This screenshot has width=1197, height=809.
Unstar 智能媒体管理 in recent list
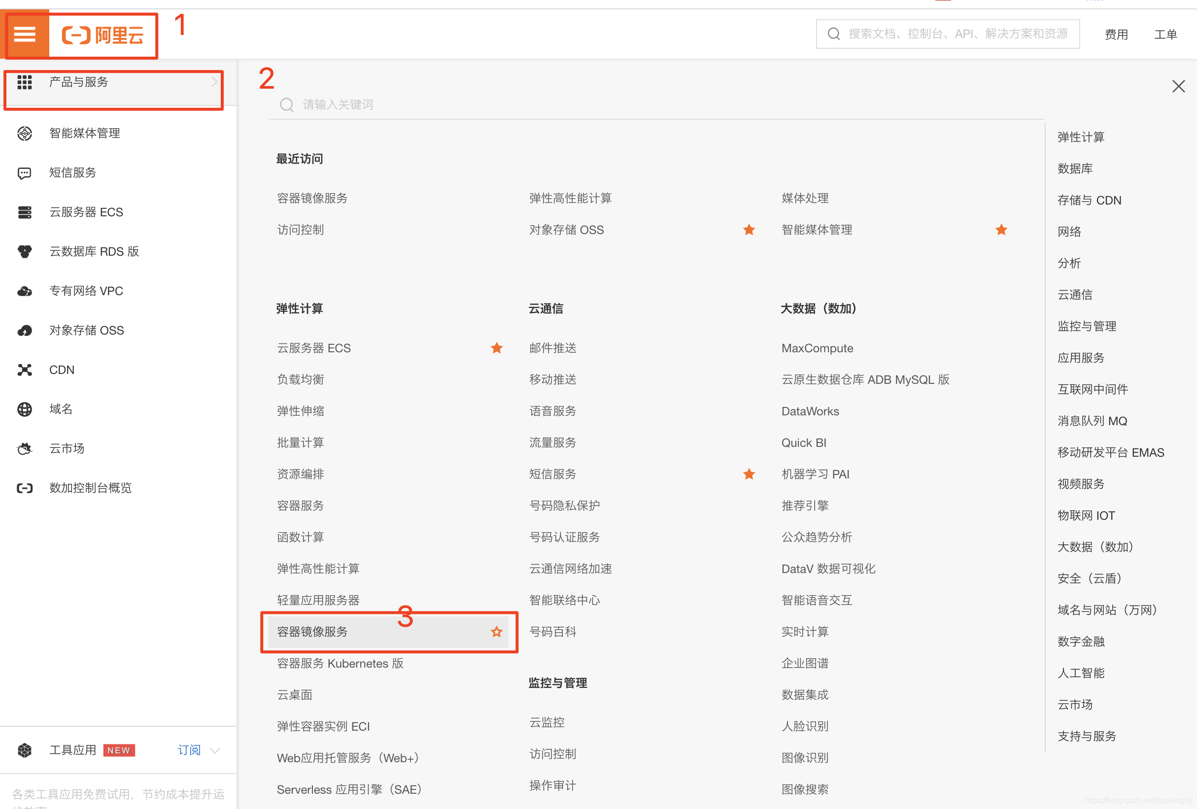(1001, 230)
